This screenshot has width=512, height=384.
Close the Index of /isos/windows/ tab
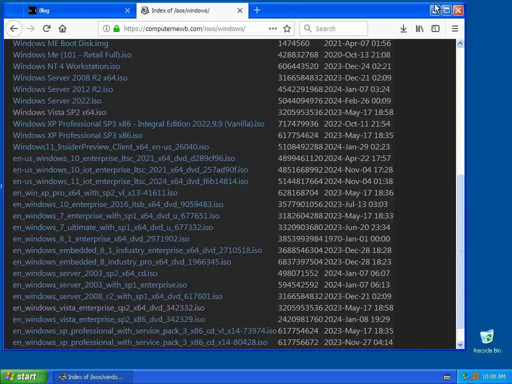coord(239,10)
